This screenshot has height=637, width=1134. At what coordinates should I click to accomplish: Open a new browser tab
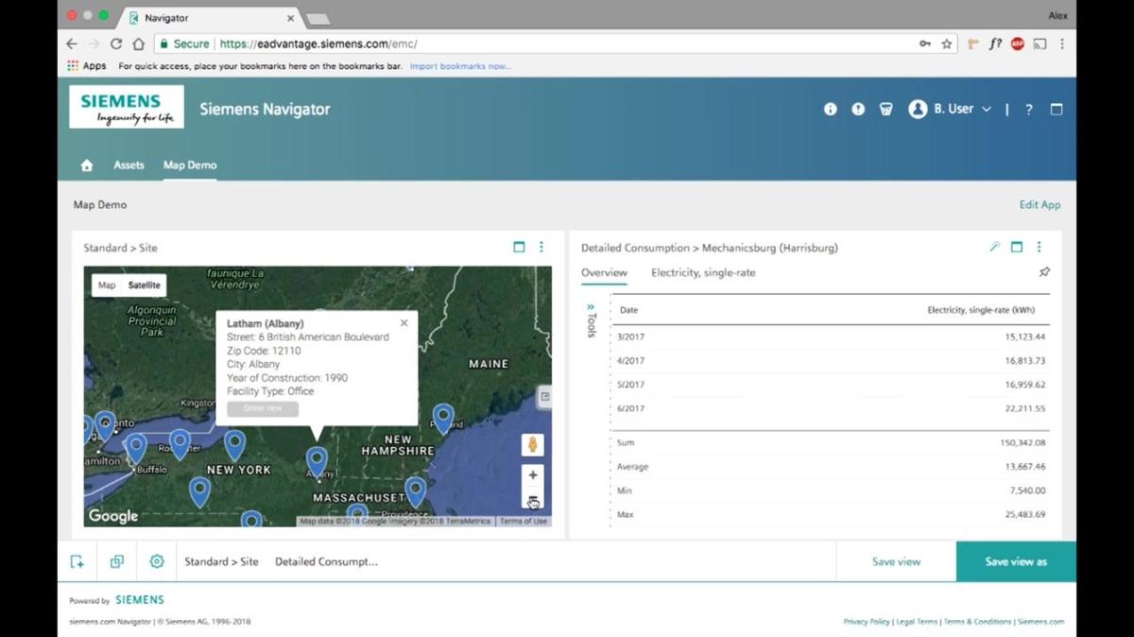(318, 18)
